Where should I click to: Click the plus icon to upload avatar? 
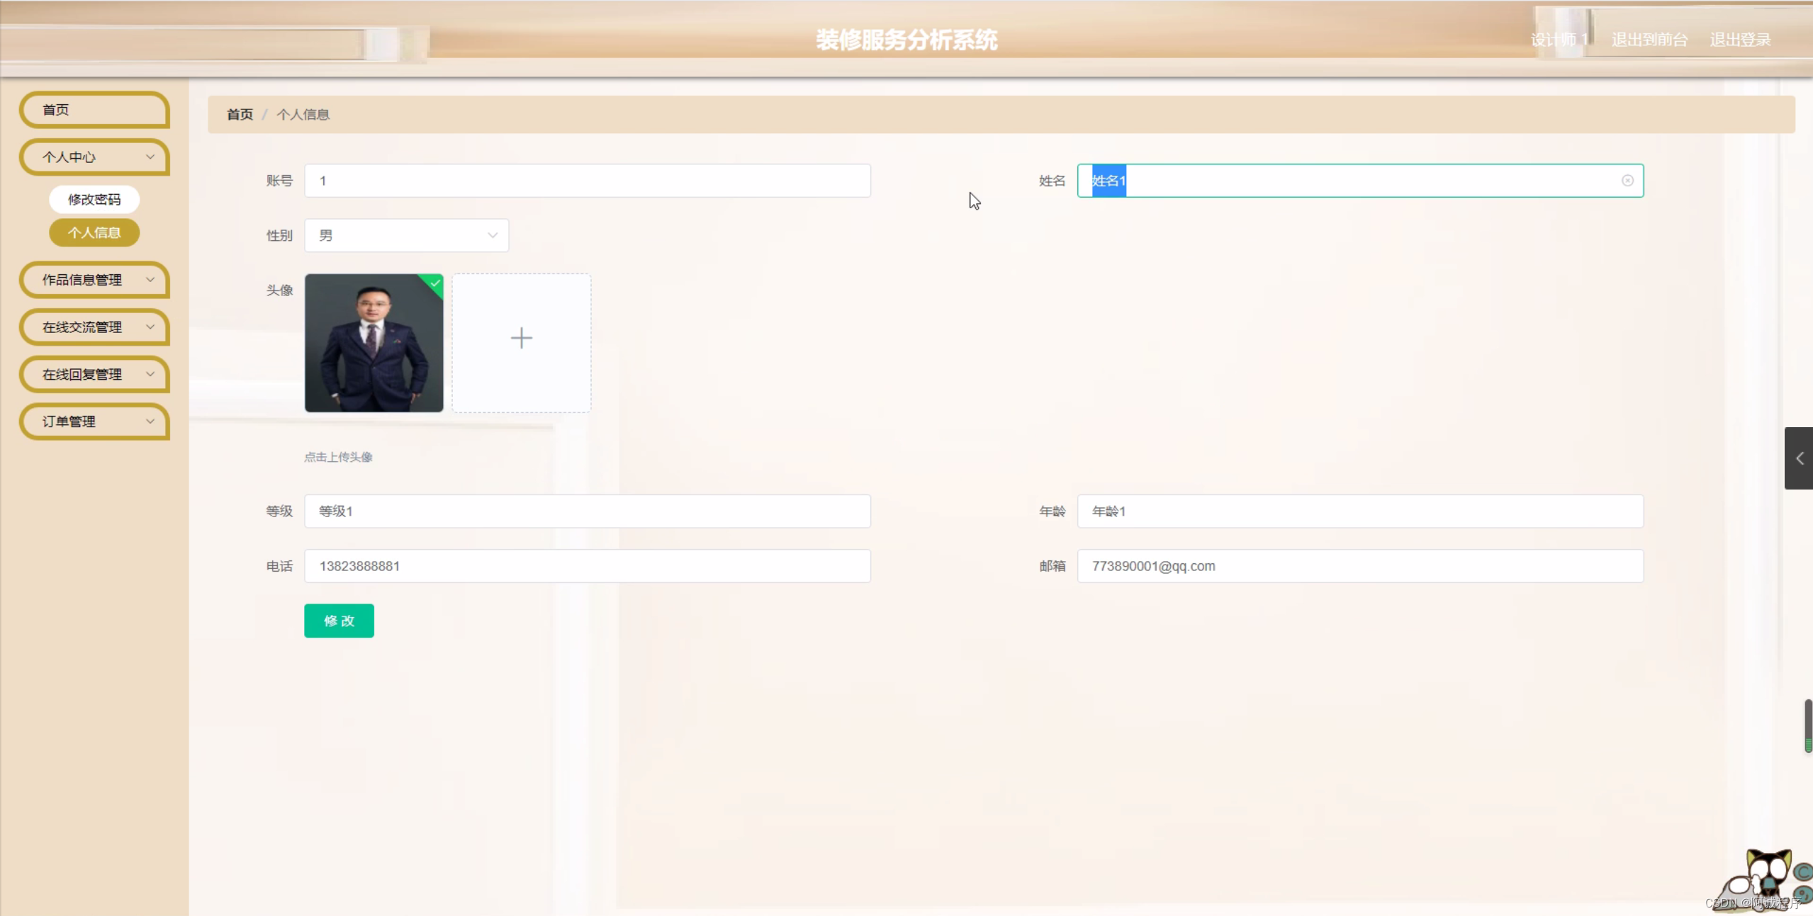(521, 338)
